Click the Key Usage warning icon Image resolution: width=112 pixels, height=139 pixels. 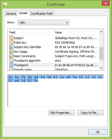click(11, 51)
